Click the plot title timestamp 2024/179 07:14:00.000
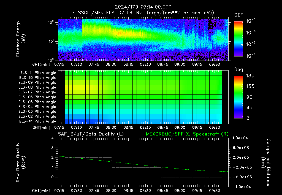The width and height of the screenshot is (282, 195). (143, 7)
